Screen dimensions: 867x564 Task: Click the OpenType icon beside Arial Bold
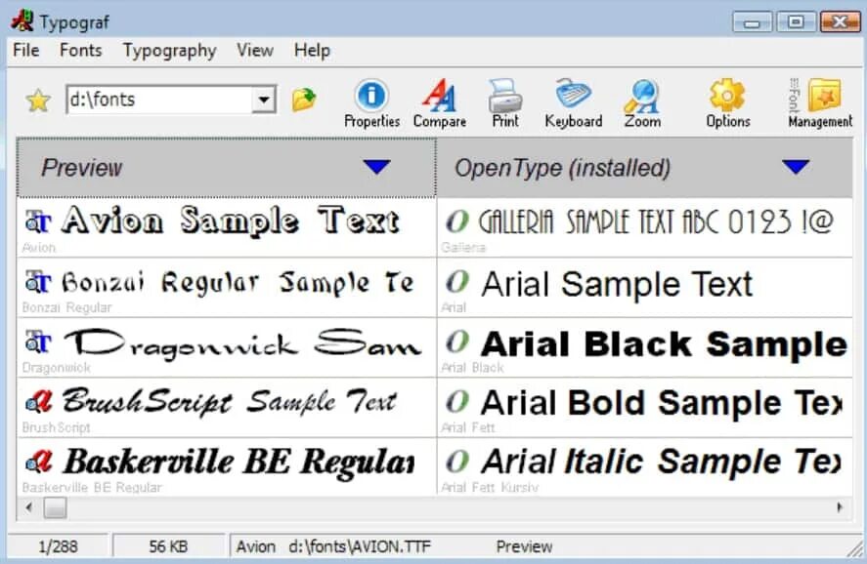click(457, 402)
